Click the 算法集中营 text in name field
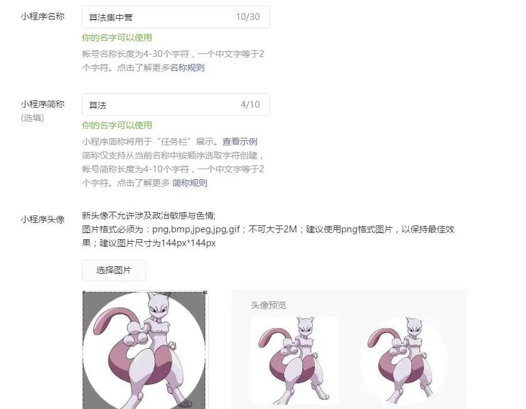The height and width of the screenshot is (409, 526). (x=111, y=18)
